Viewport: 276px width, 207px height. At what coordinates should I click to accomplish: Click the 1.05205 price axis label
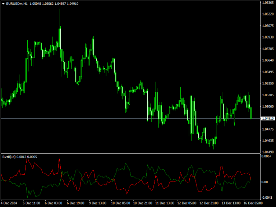tap(268, 95)
